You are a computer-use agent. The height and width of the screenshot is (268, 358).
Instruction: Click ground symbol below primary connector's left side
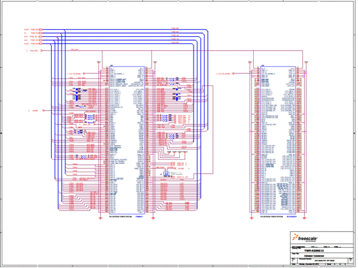tap(100, 218)
